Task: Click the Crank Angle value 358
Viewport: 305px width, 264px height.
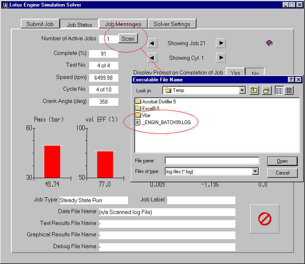Action: coord(103,102)
